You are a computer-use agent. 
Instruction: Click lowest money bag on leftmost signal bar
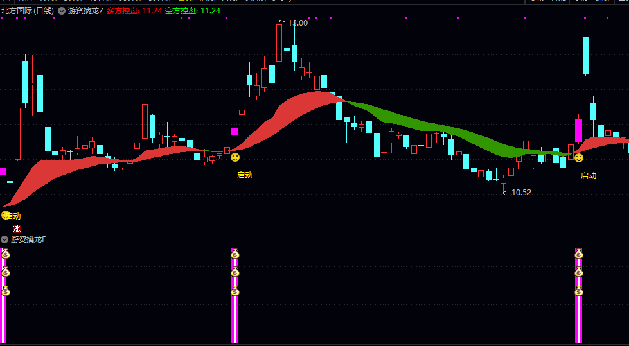pos(5,291)
